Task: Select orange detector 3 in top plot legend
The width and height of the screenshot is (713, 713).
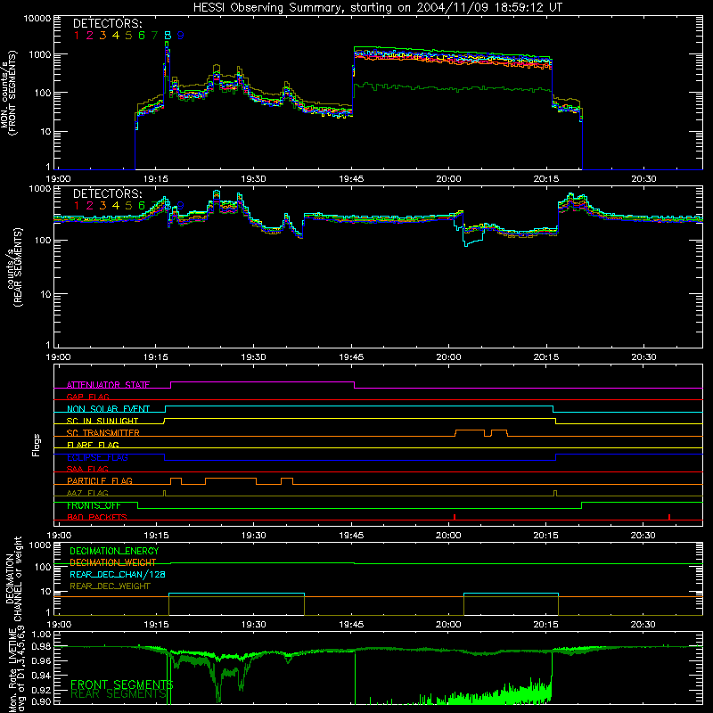Action: [102, 36]
